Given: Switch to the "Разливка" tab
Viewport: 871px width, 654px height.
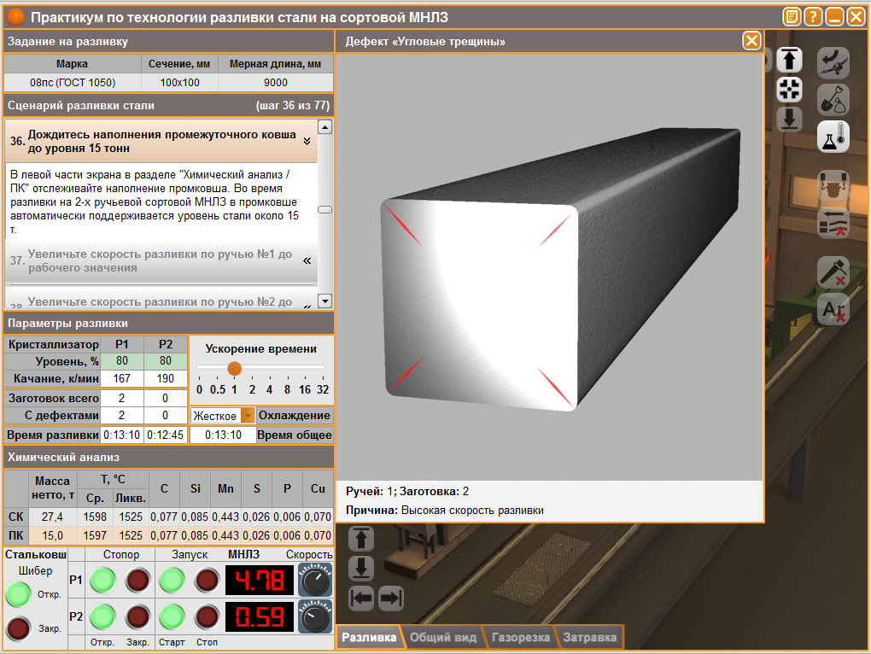Looking at the screenshot, I should pyautogui.click(x=369, y=637).
